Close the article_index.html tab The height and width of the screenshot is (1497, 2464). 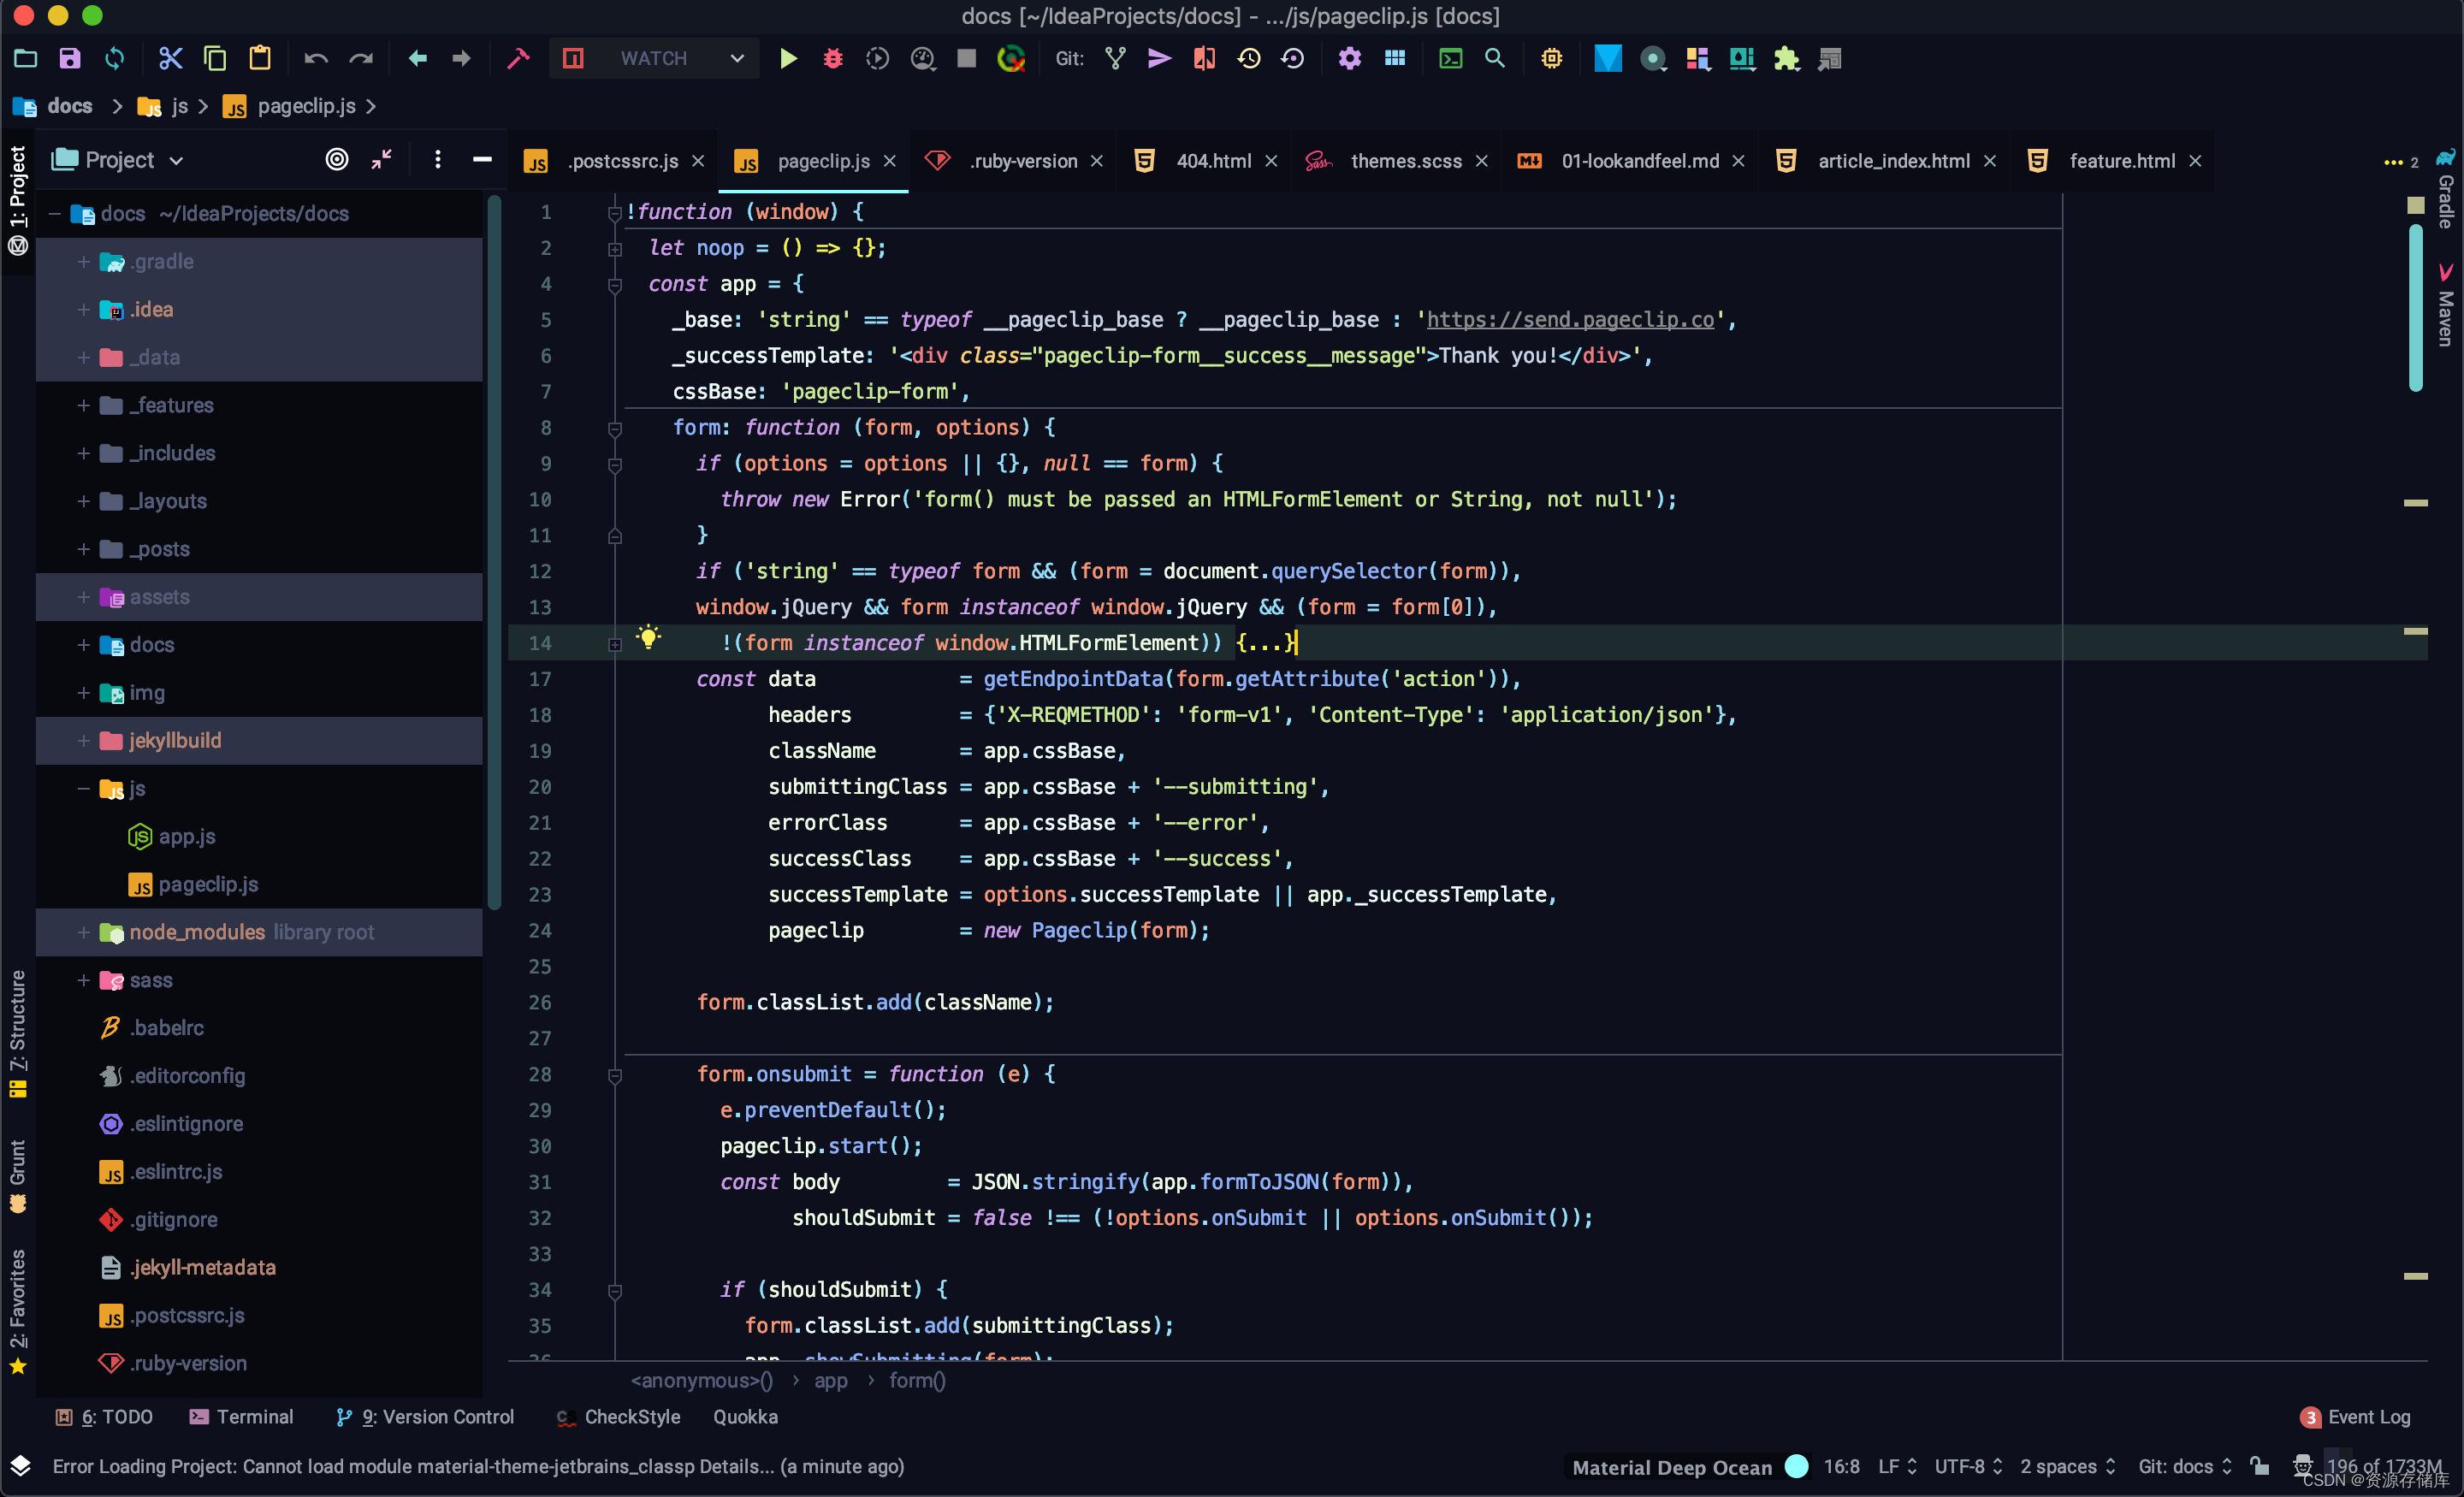point(1990,161)
